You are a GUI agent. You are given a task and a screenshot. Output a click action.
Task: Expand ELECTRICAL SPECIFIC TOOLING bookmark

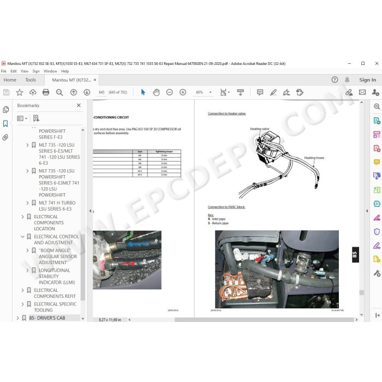[x=22, y=305]
